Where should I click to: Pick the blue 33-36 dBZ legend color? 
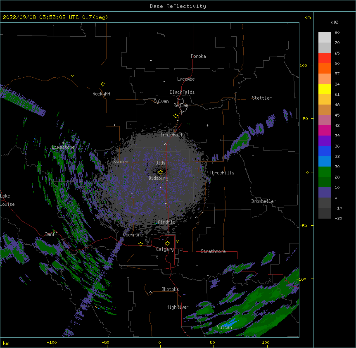325,151
